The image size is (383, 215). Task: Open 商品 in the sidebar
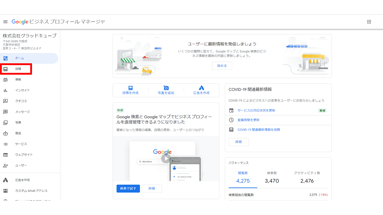(x=29, y=133)
